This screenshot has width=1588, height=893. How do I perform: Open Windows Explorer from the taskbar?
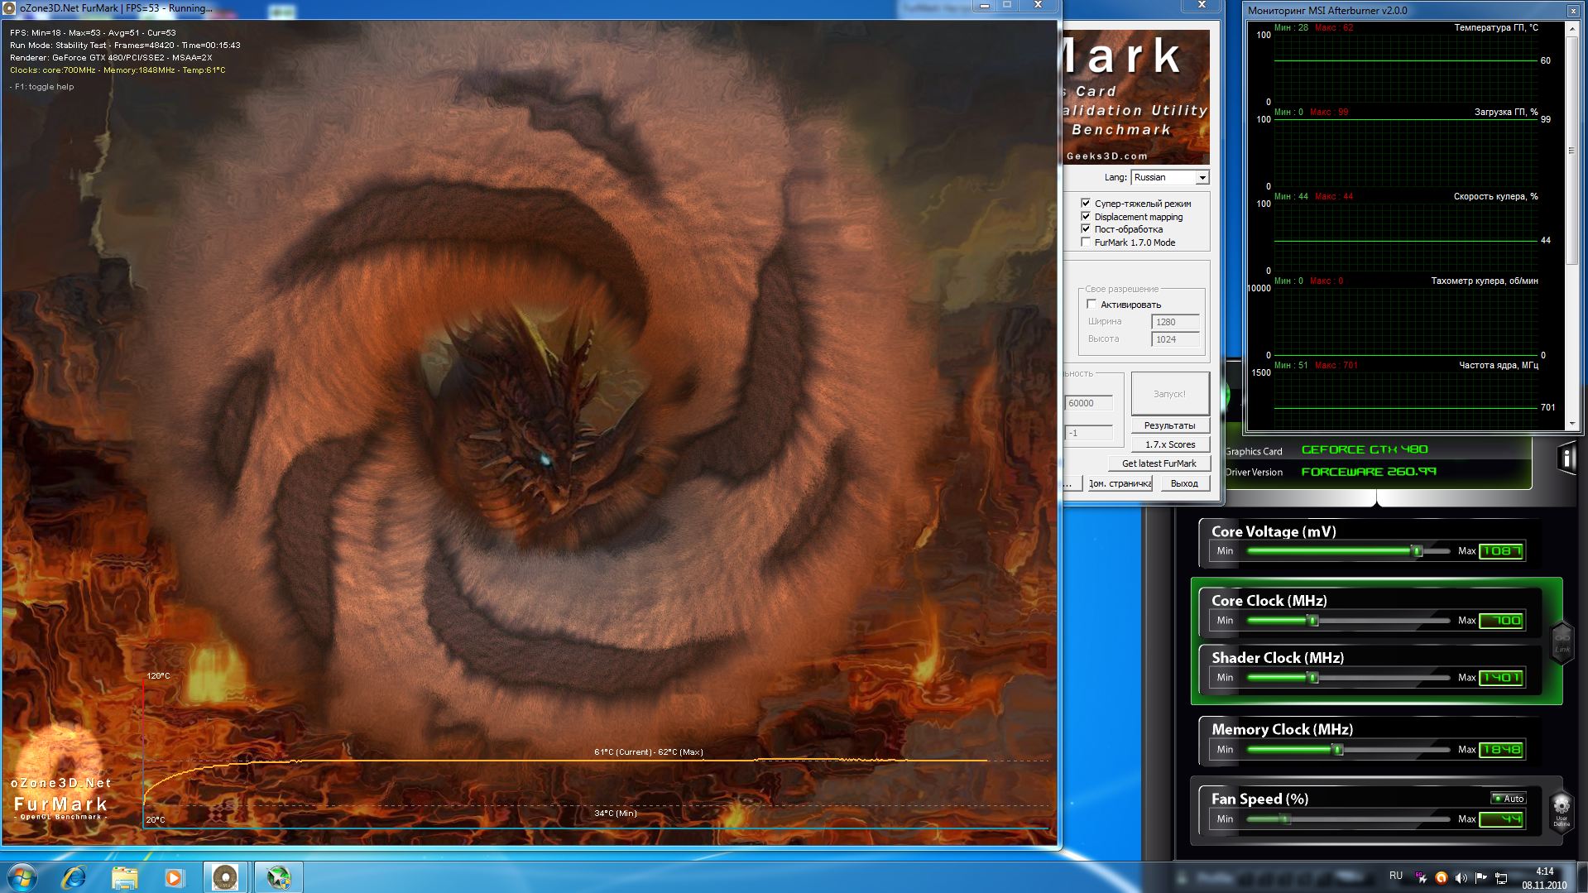click(125, 877)
